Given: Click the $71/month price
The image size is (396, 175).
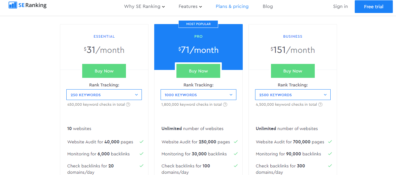Looking at the screenshot, I should (x=198, y=50).
